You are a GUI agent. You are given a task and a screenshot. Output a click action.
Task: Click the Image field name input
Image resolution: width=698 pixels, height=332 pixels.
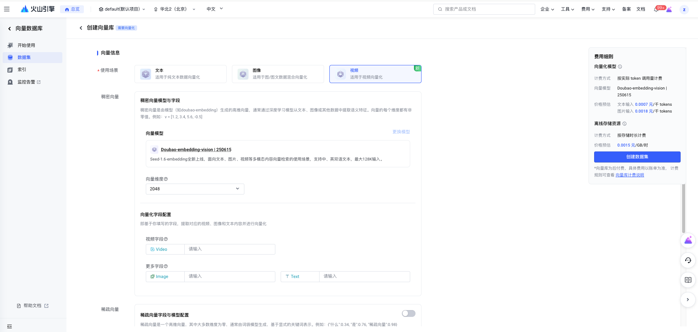coord(230,276)
